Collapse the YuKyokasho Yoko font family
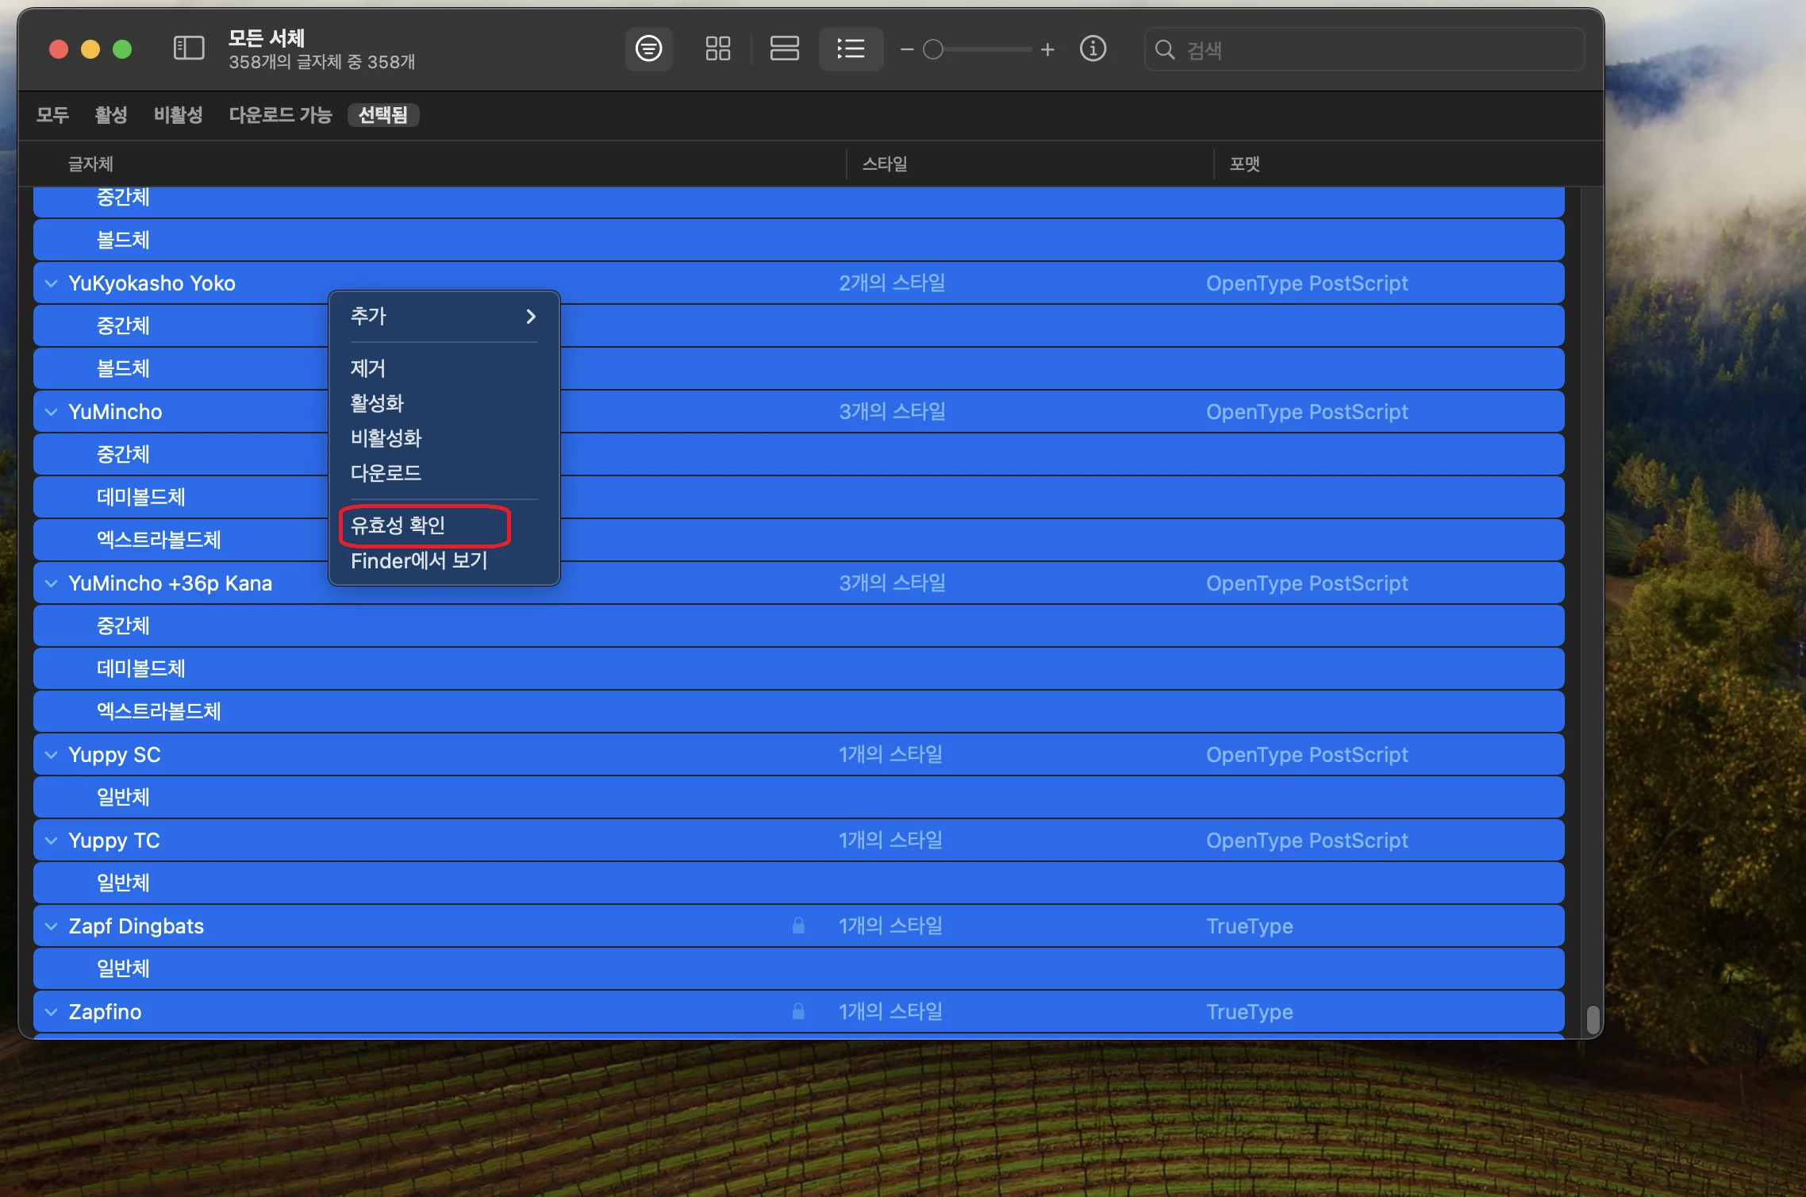Viewport: 1806px width, 1197px height. tap(52, 283)
